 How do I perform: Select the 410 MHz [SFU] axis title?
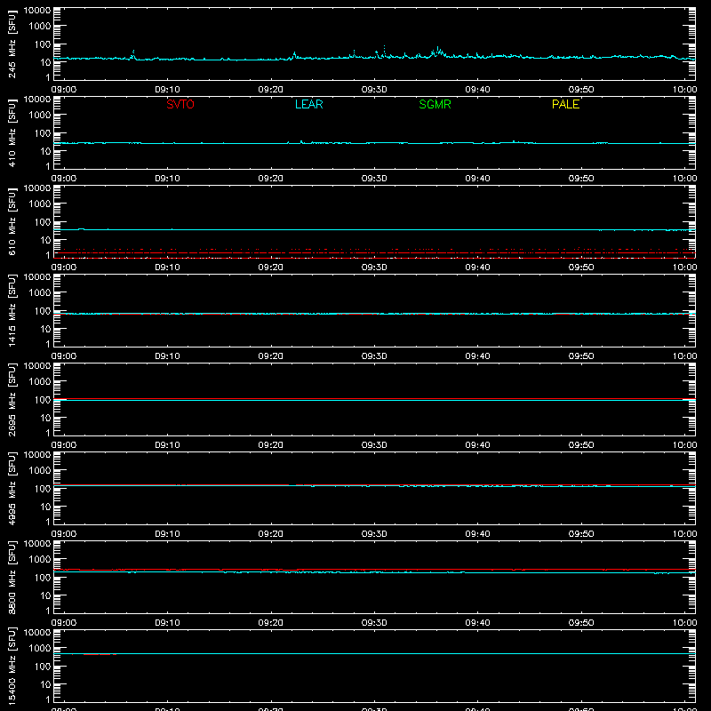(x=12, y=133)
